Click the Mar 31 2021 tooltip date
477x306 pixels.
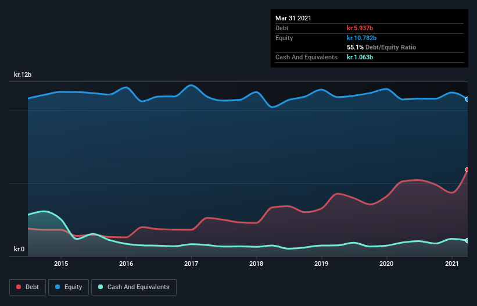(293, 18)
